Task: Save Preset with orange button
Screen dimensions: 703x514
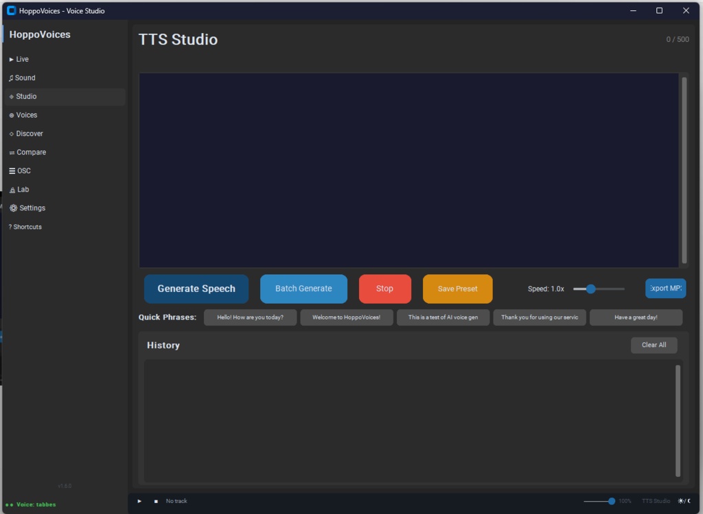Action: pyautogui.click(x=457, y=289)
